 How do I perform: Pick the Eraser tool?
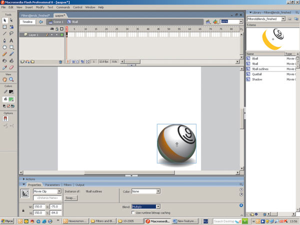[11, 67]
